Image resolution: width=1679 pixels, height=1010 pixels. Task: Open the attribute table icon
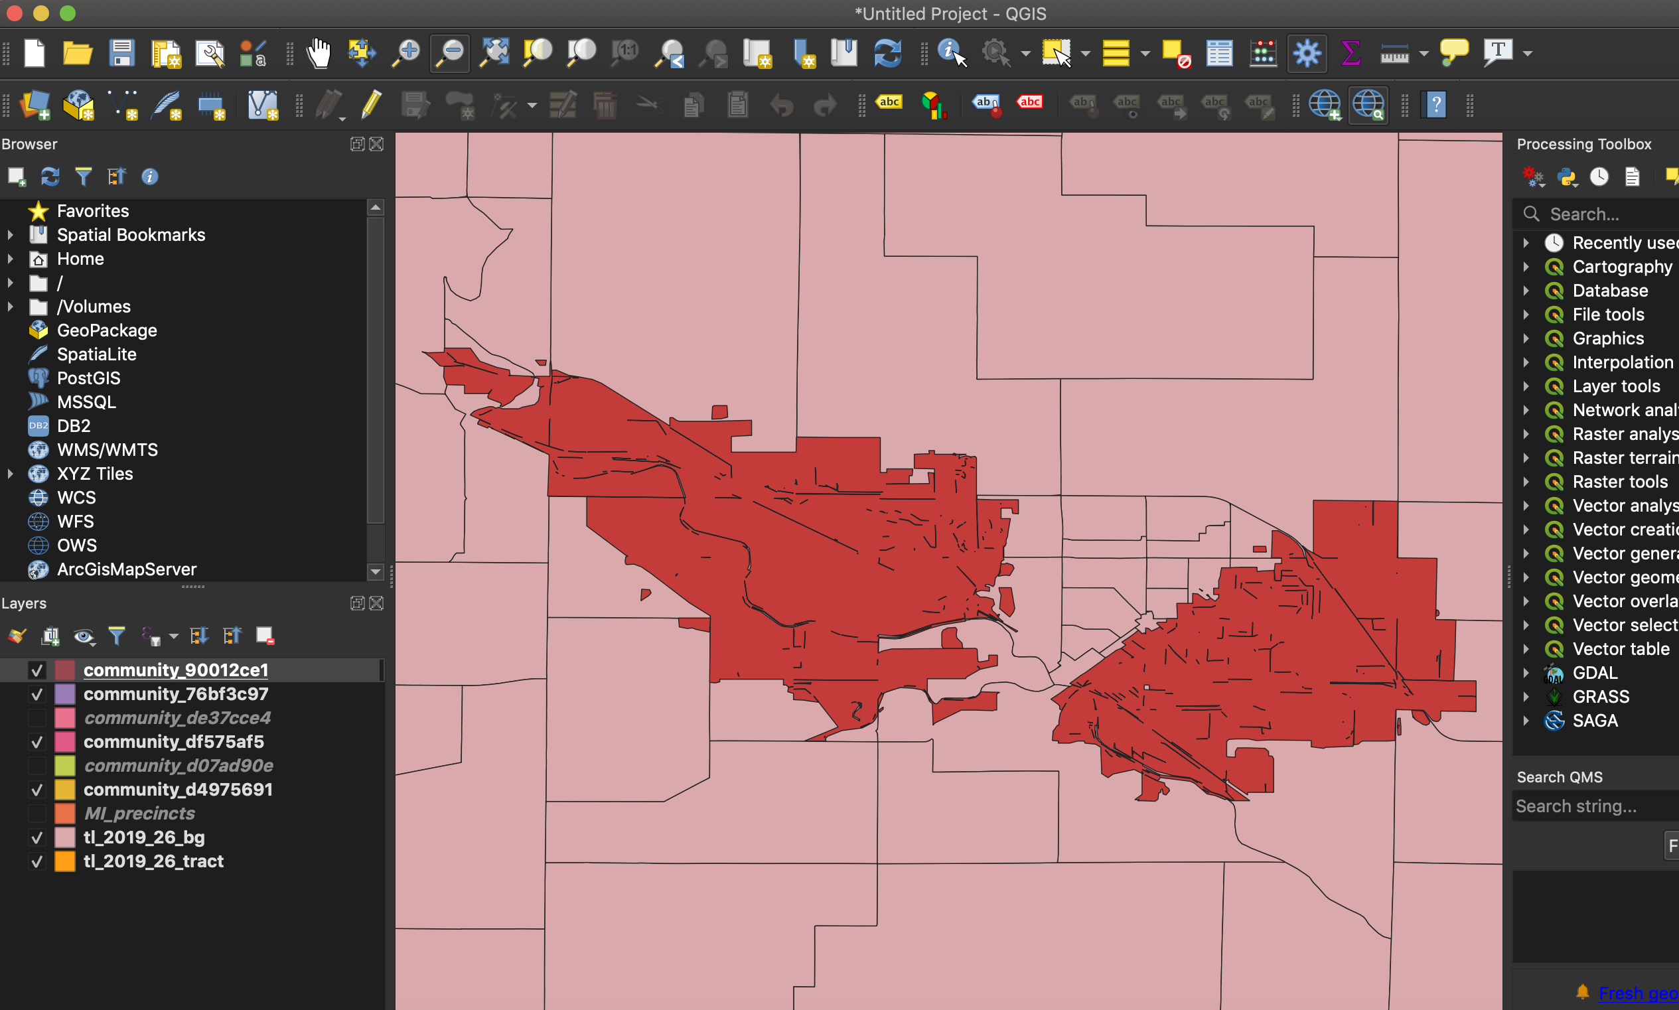point(1219,53)
